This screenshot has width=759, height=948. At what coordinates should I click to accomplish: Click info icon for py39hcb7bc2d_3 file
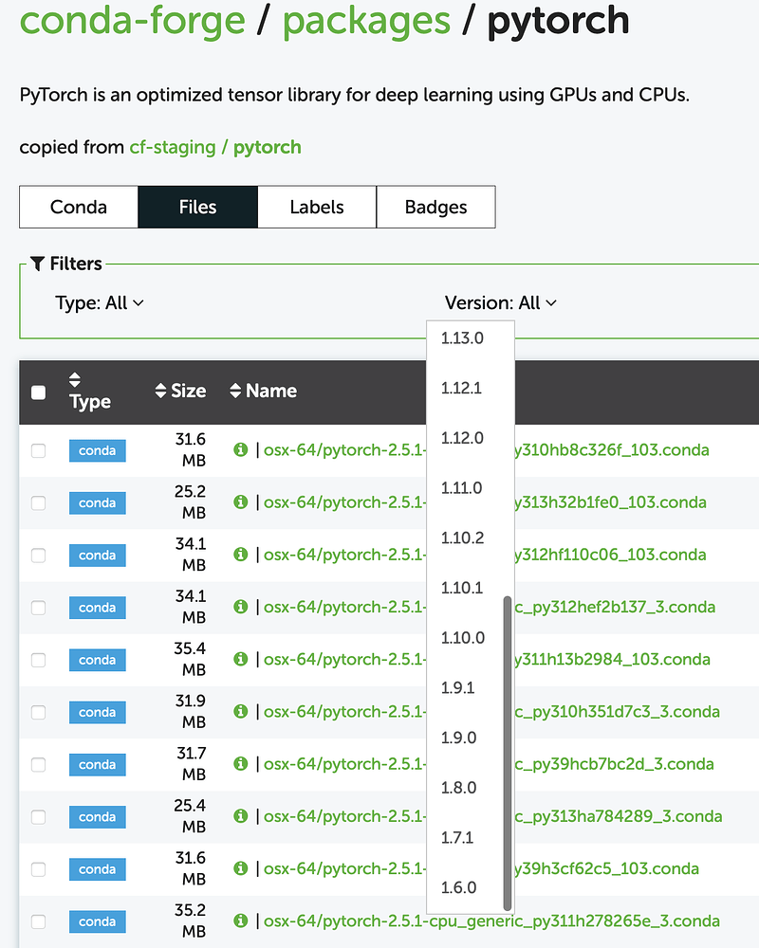click(x=240, y=763)
